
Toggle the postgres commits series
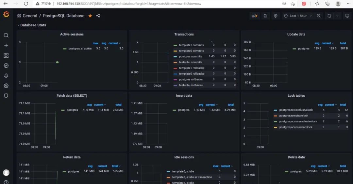[x=191, y=57]
